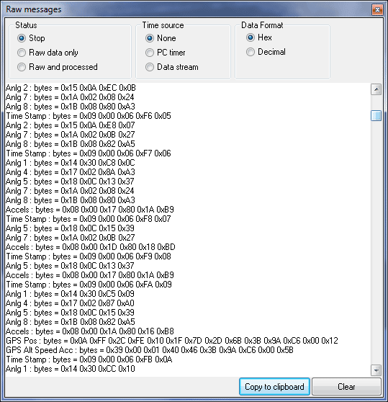The image size is (388, 402).
Task: Click the Accels line ending 0xBD
Action: [x=91, y=247]
